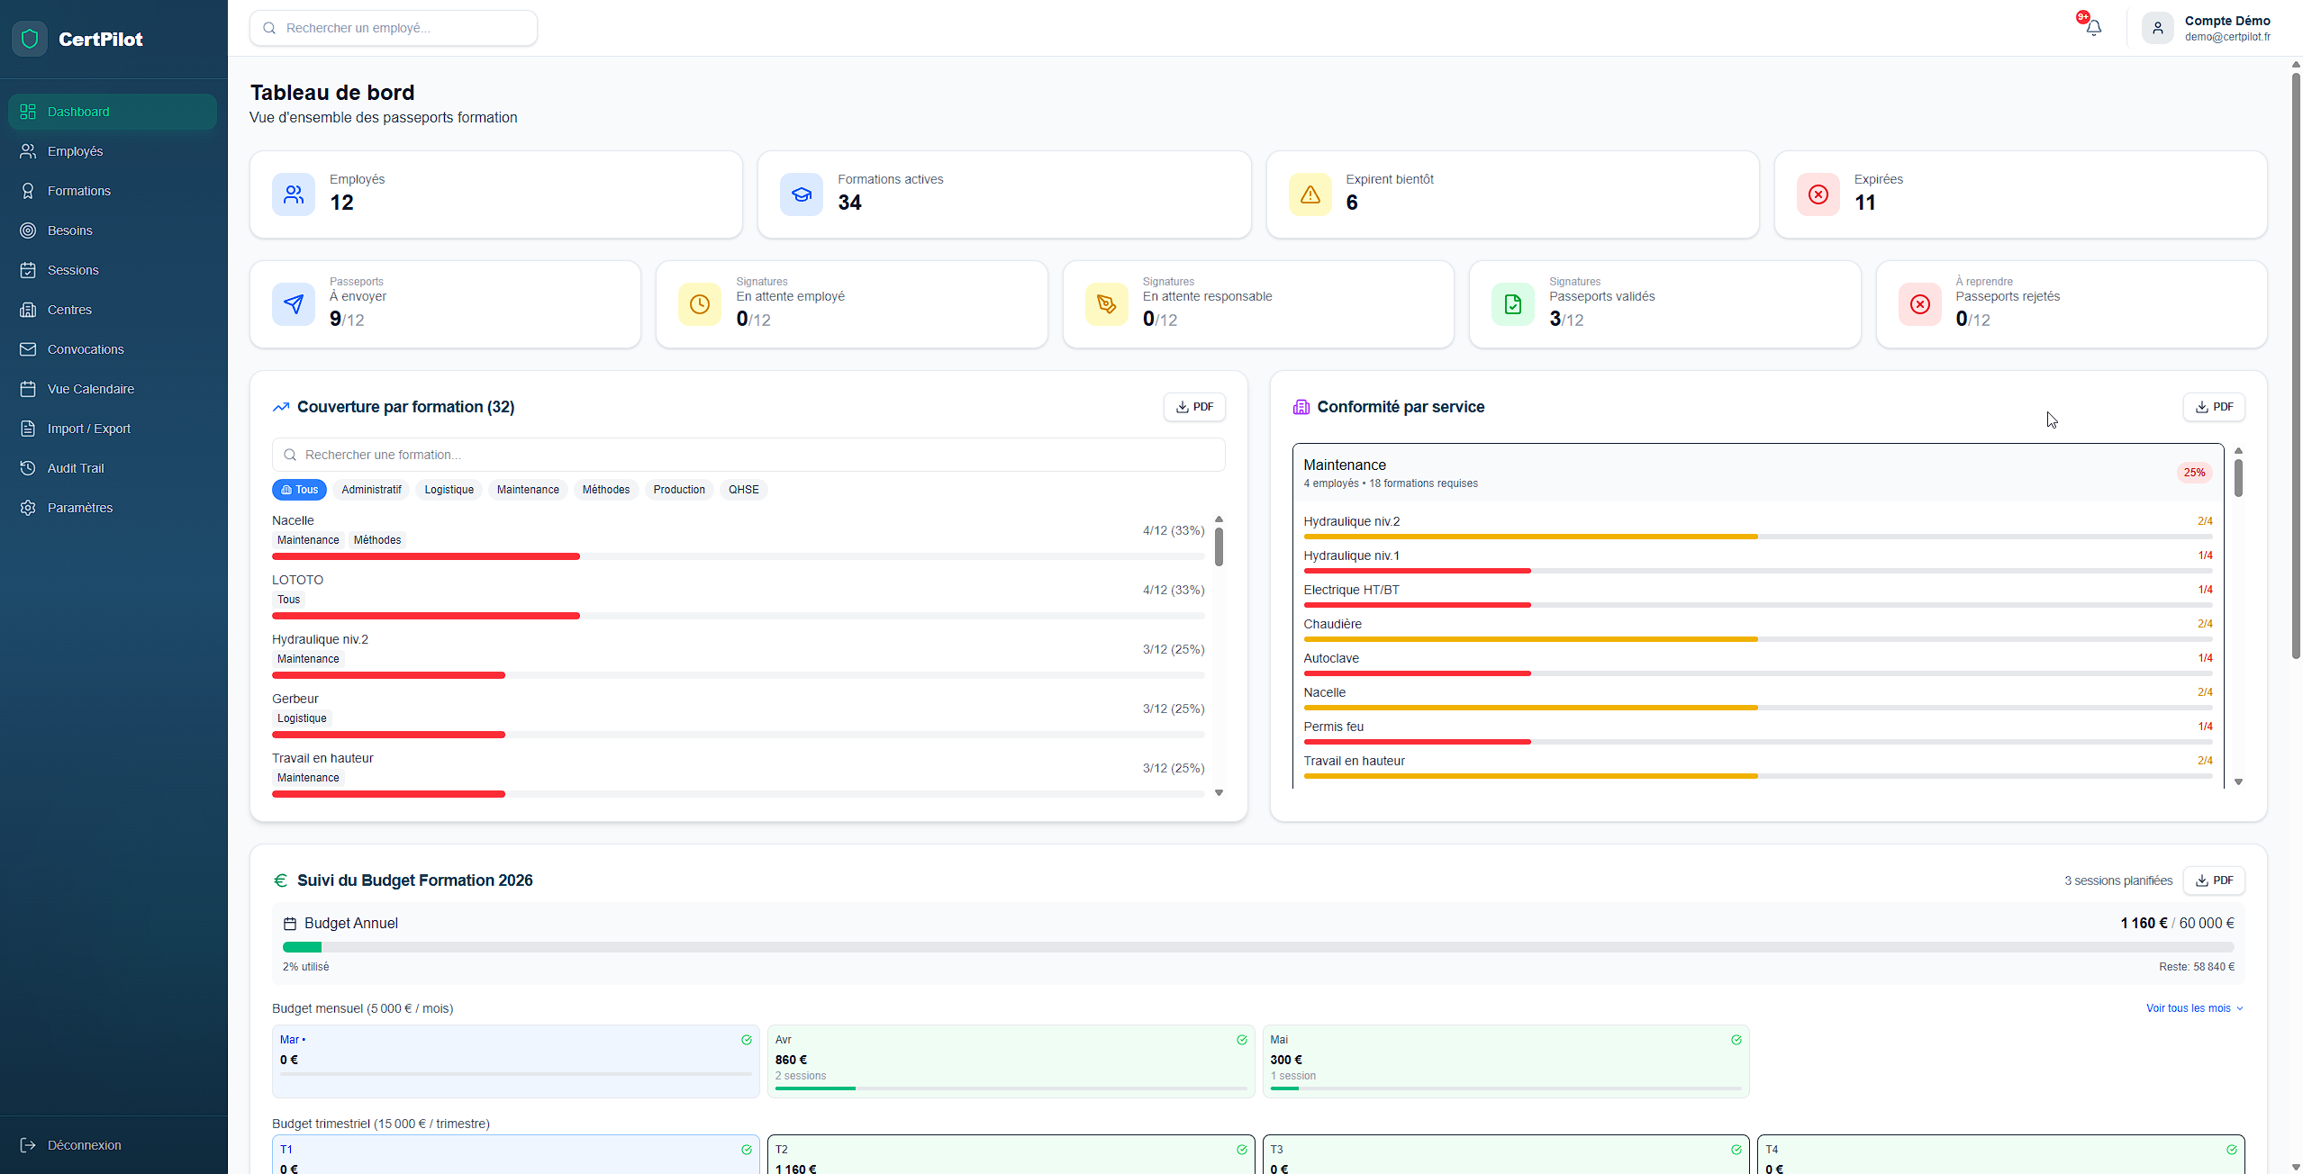
Task: Navigate to Convocations in the sidebar
Action: click(86, 348)
